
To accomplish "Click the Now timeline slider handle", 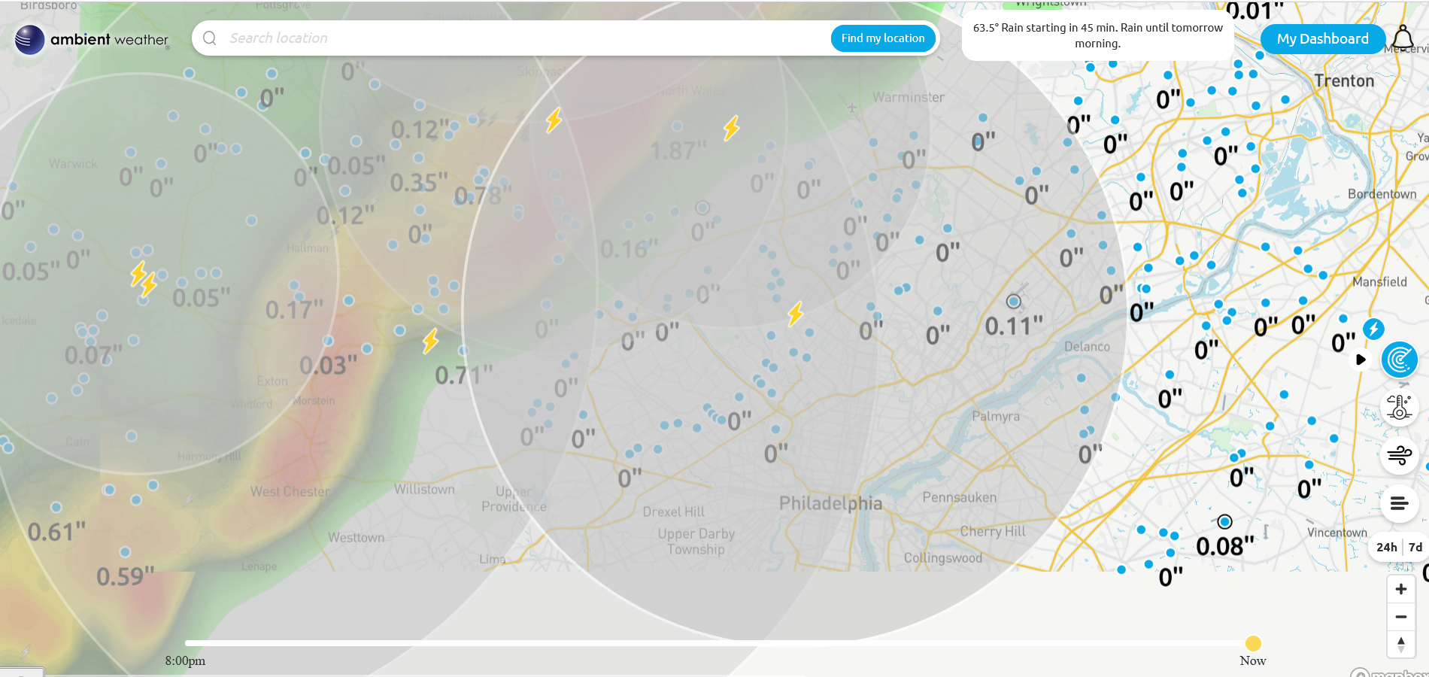I will point(1253,643).
